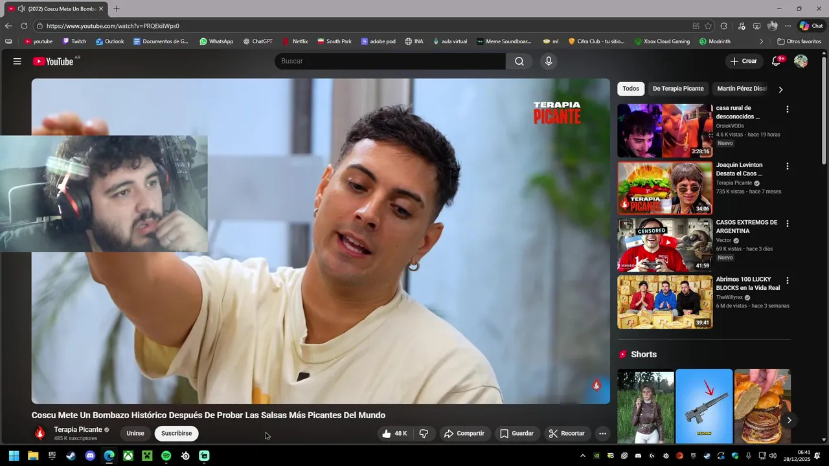Click the Guardar button
This screenshot has width=829, height=466.
coord(516,434)
